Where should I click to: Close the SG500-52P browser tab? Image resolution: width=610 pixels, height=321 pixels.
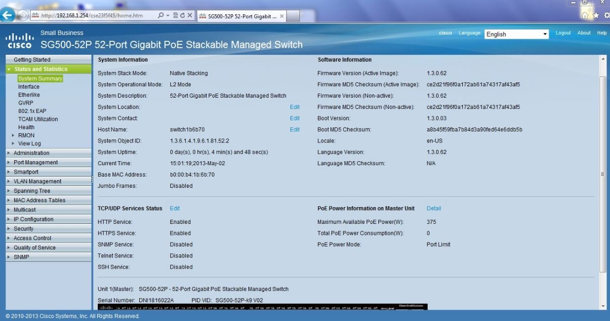(282, 16)
